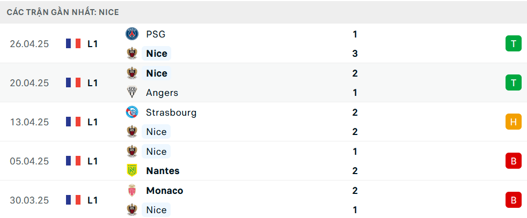
Task: Click the Nantes yellow crest icon
Action: 132,171
